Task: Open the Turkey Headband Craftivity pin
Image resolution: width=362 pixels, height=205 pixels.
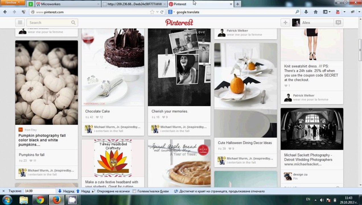Action: click(x=113, y=158)
